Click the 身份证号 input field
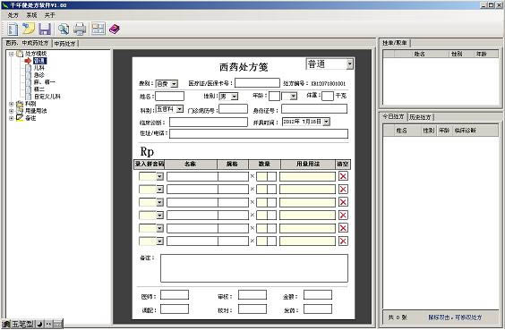Screen dimensions: 505x330 click(x=314, y=109)
